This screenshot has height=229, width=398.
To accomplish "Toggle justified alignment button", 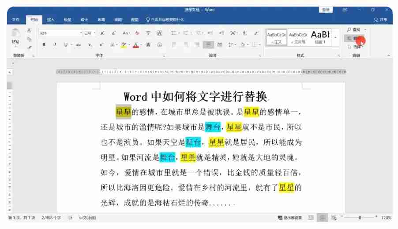I will tap(208, 45).
